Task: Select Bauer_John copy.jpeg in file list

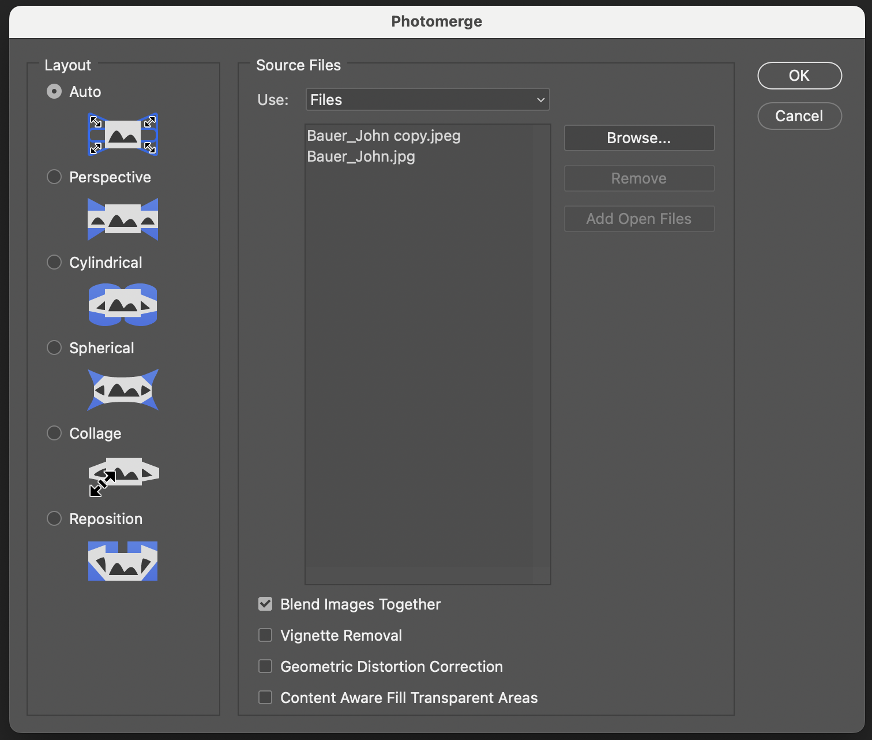Action: (384, 136)
